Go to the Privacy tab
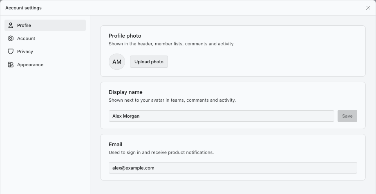376x194 pixels. (45, 51)
